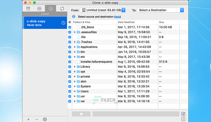211x122 pixels.
Task: Expand the sbin folder
Action: point(75,81)
